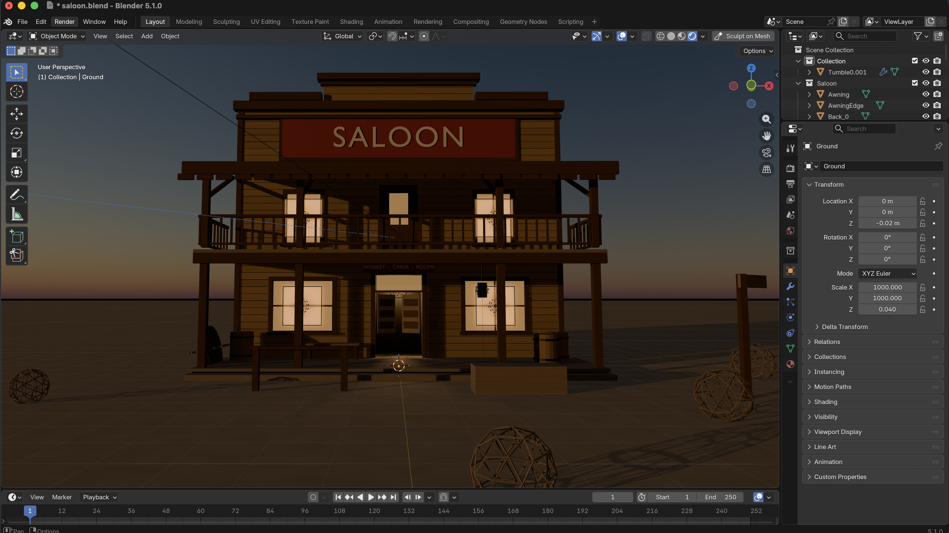Open the Options button in viewport
This screenshot has height=533, width=949.
pos(757,51)
